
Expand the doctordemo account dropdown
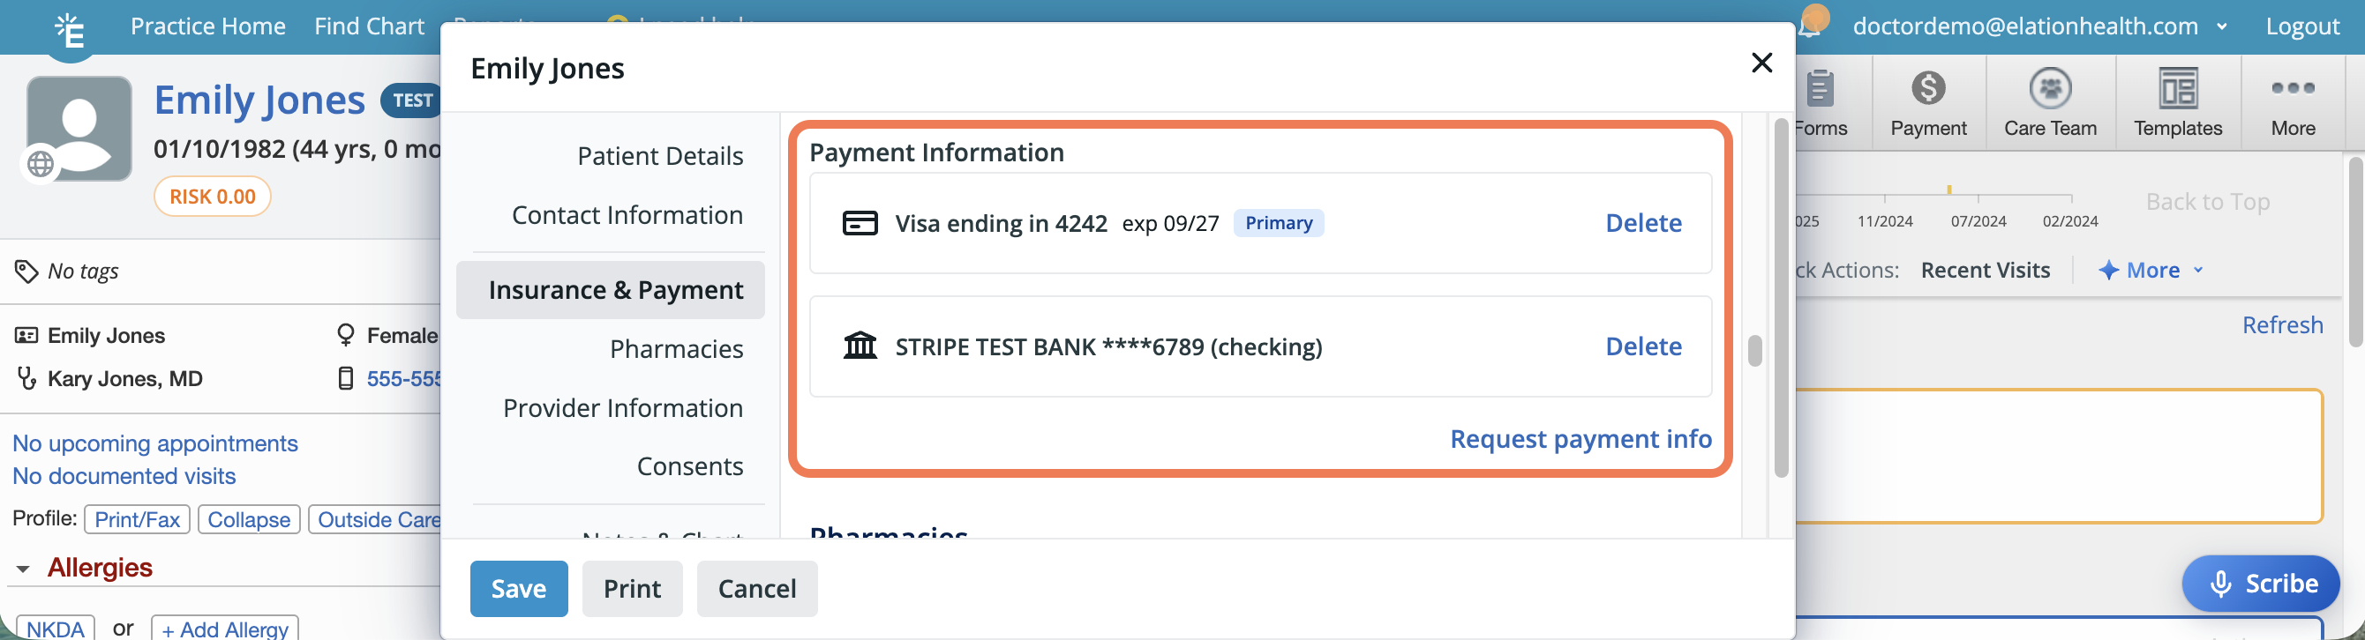tap(2222, 26)
